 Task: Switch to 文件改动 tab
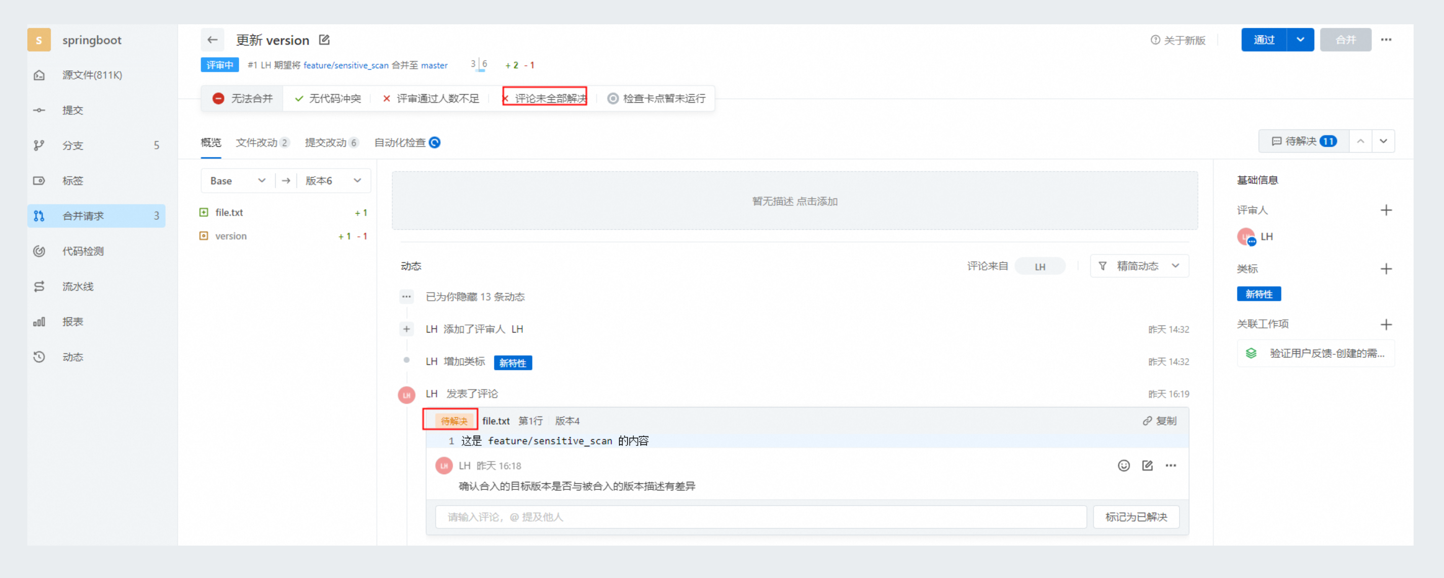262,143
